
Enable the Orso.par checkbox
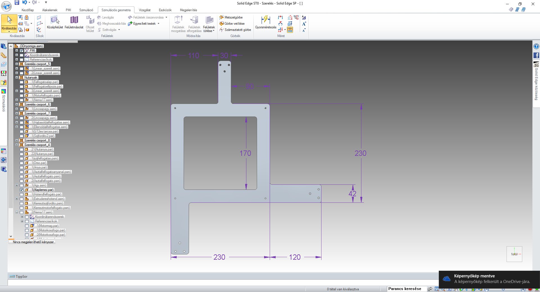pos(22,163)
